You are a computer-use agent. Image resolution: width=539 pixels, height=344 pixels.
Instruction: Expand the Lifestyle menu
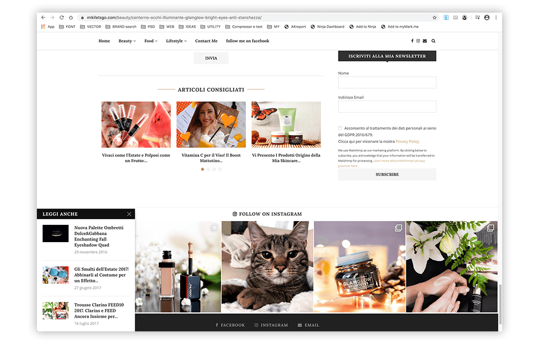(176, 41)
